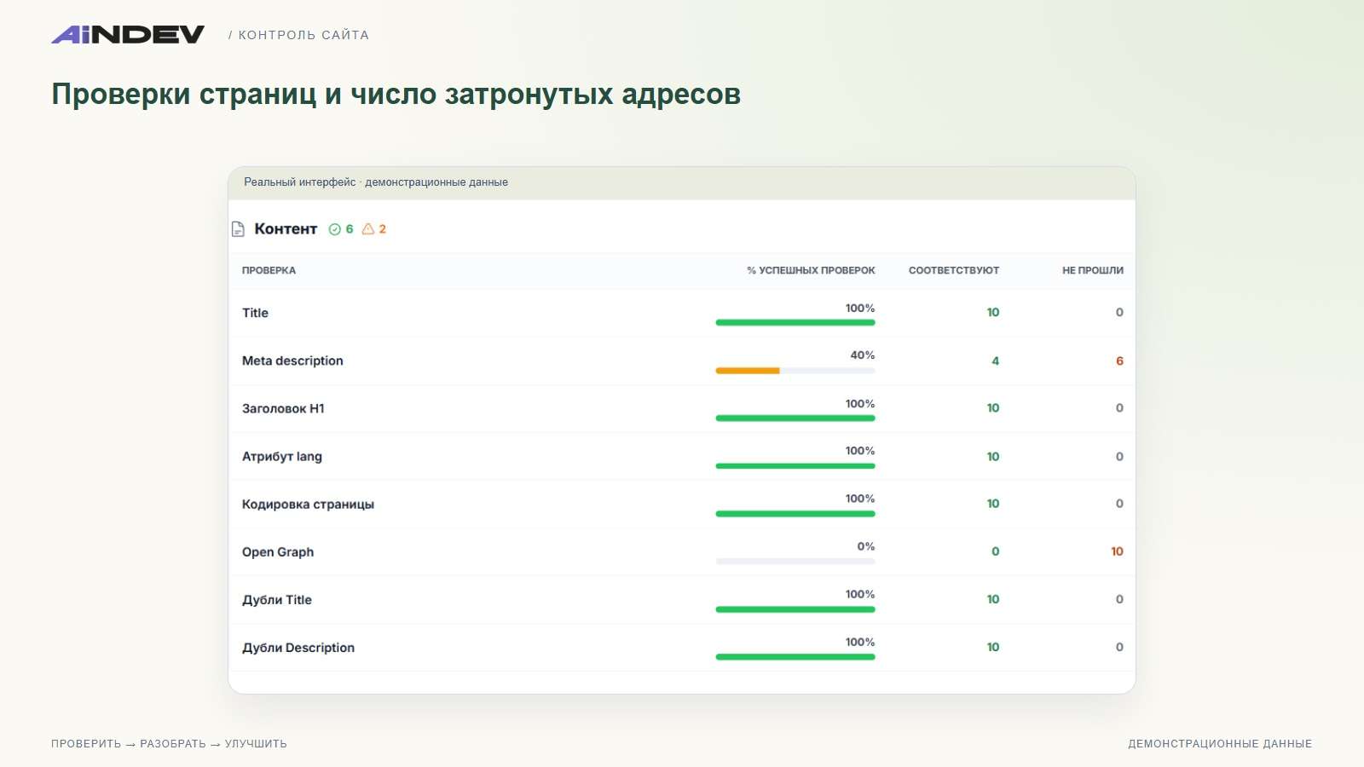Image resolution: width=1364 pixels, height=767 pixels.
Task: Click the failed value 0 for Title
Action: (x=1119, y=313)
